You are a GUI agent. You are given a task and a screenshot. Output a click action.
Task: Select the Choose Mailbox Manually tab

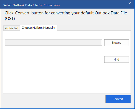pos(39,28)
